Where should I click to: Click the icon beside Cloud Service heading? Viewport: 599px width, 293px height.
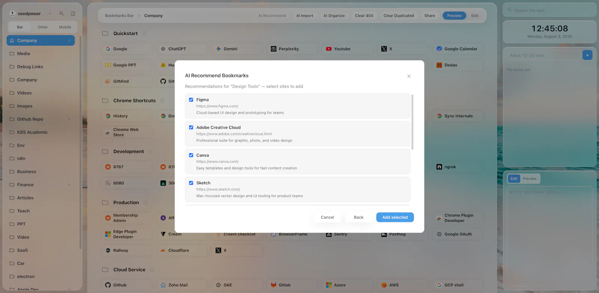[x=152, y=269]
